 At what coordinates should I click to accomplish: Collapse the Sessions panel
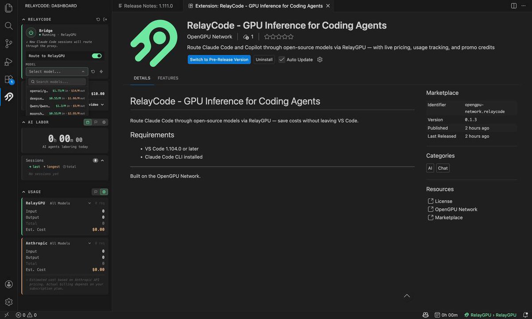point(102,160)
